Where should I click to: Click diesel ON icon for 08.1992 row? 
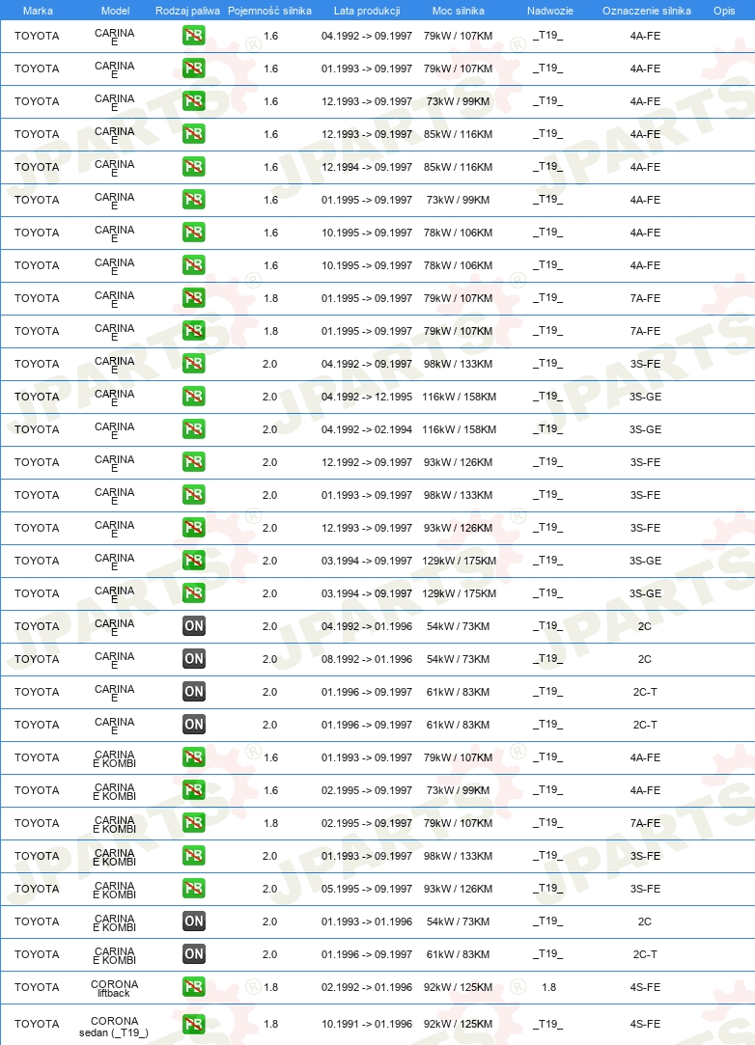tap(193, 658)
